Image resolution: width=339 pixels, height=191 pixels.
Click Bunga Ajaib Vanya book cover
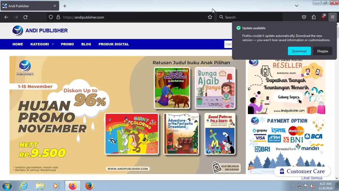coord(215,88)
